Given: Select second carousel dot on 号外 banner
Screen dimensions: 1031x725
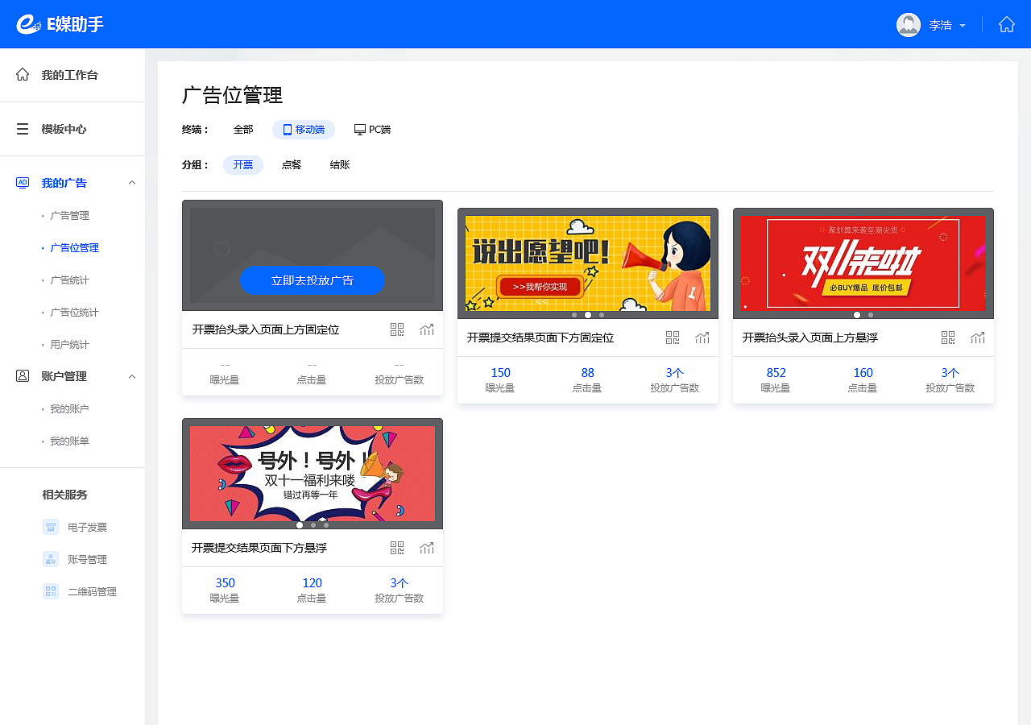Looking at the screenshot, I should 313,525.
